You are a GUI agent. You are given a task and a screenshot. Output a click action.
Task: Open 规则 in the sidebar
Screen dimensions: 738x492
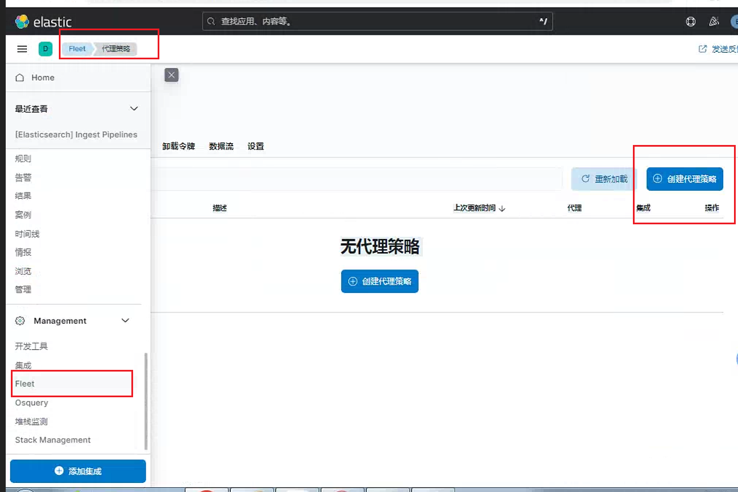point(23,159)
